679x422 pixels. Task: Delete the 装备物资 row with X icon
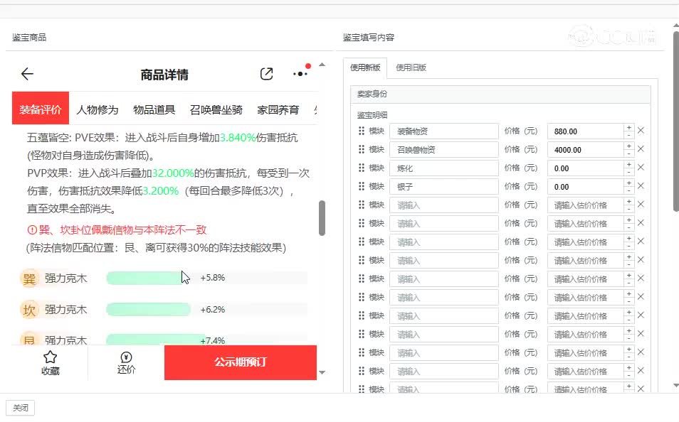coord(641,131)
